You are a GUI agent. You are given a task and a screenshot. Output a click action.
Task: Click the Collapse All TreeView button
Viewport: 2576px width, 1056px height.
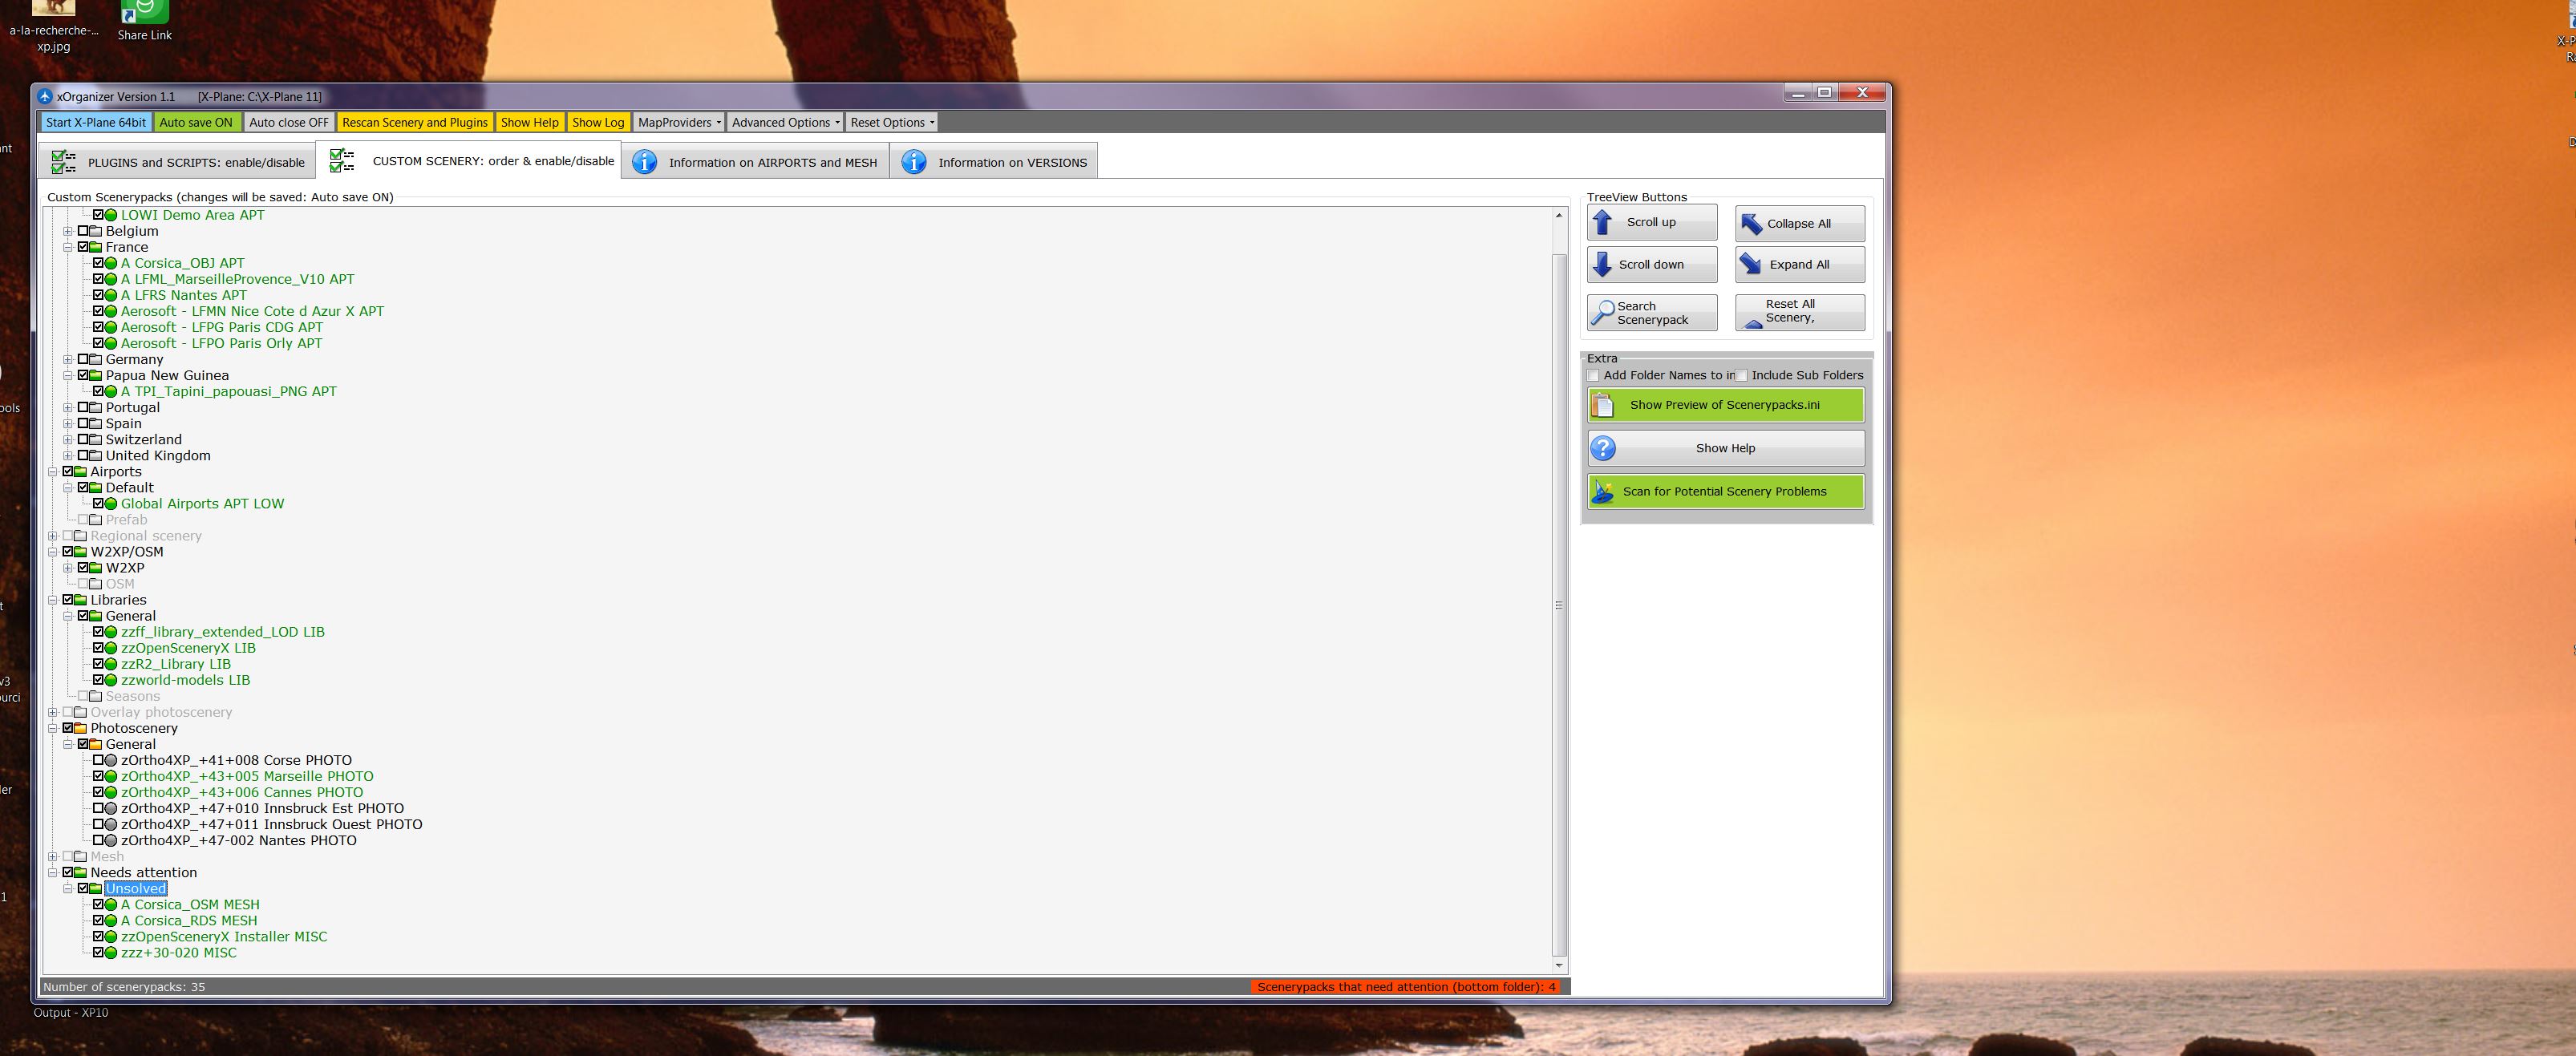[1799, 222]
